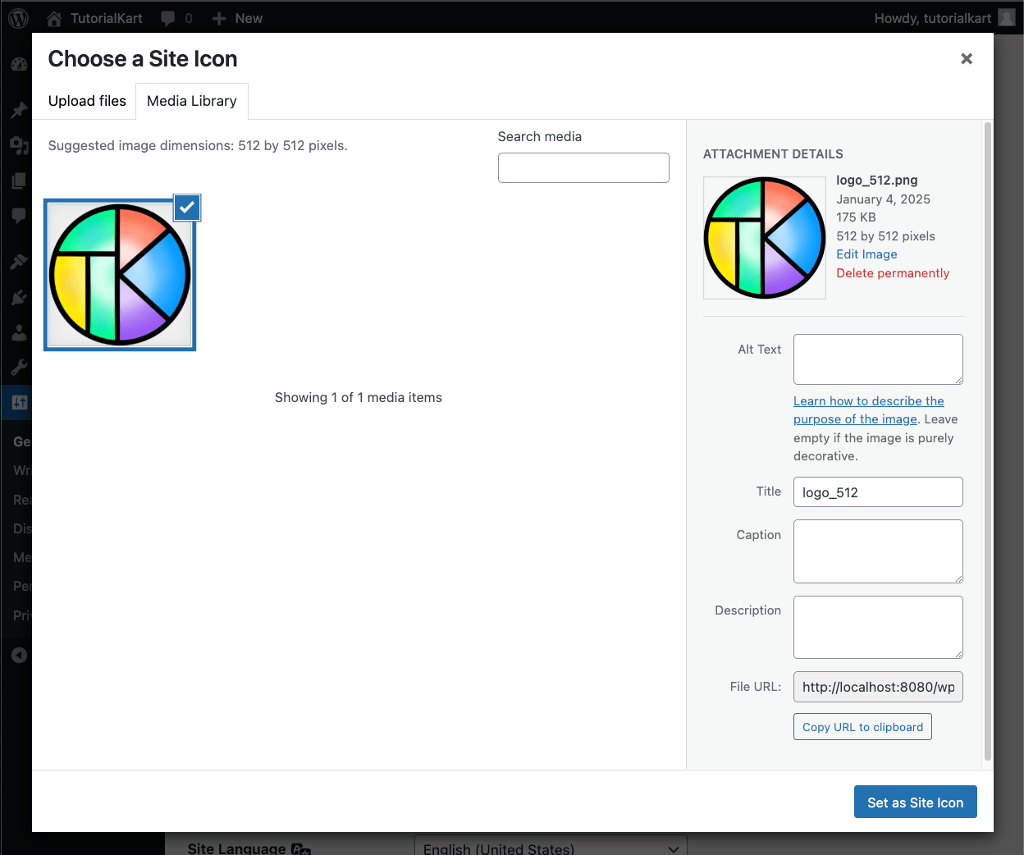Click the Search media input field
The image size is (1024, 855).
click(x=583, y=167)
